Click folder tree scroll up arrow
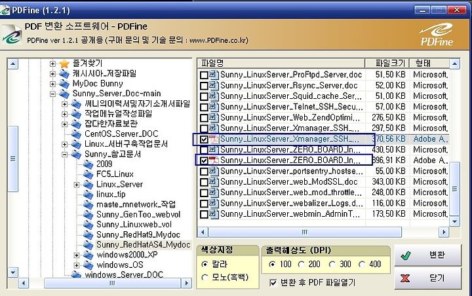The image size is (472, 296). click(x=12, y=64)
